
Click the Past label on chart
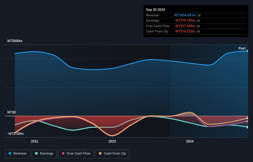tap(242, 48)
